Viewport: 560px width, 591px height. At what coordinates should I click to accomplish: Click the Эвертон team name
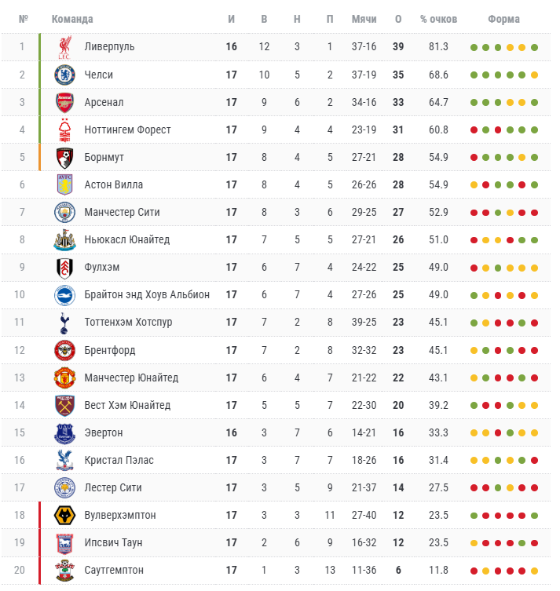[104, 432]
